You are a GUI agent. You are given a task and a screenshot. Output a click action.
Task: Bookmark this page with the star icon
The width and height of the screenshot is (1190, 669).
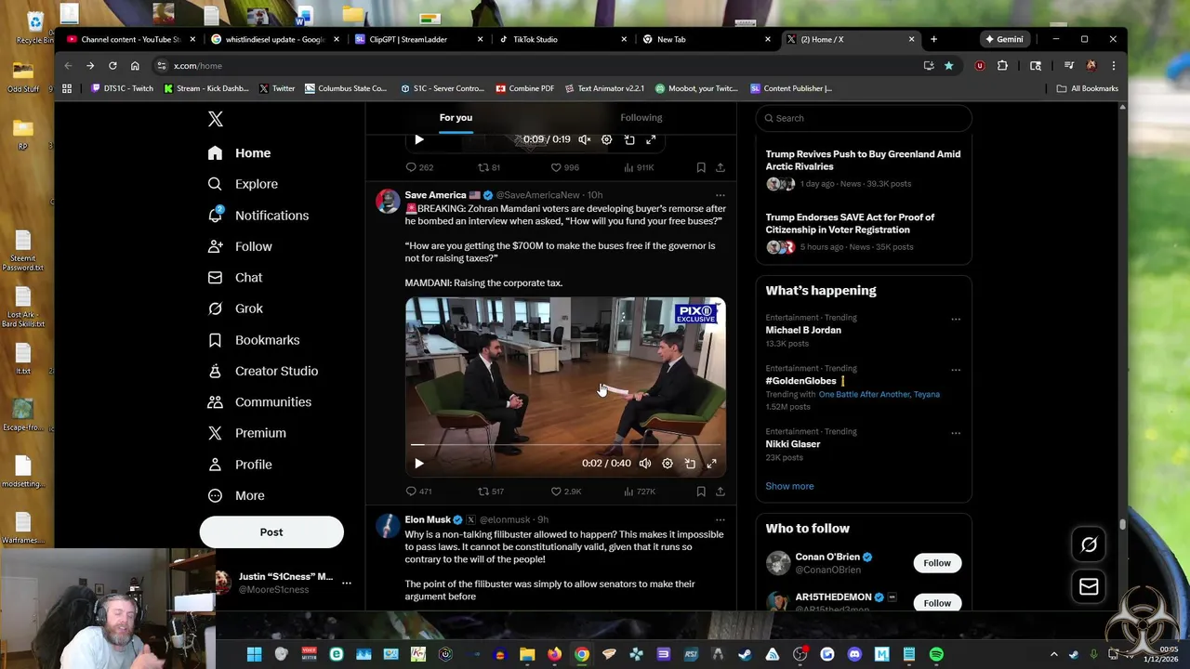pyautogui.click(x=948, y=66)
